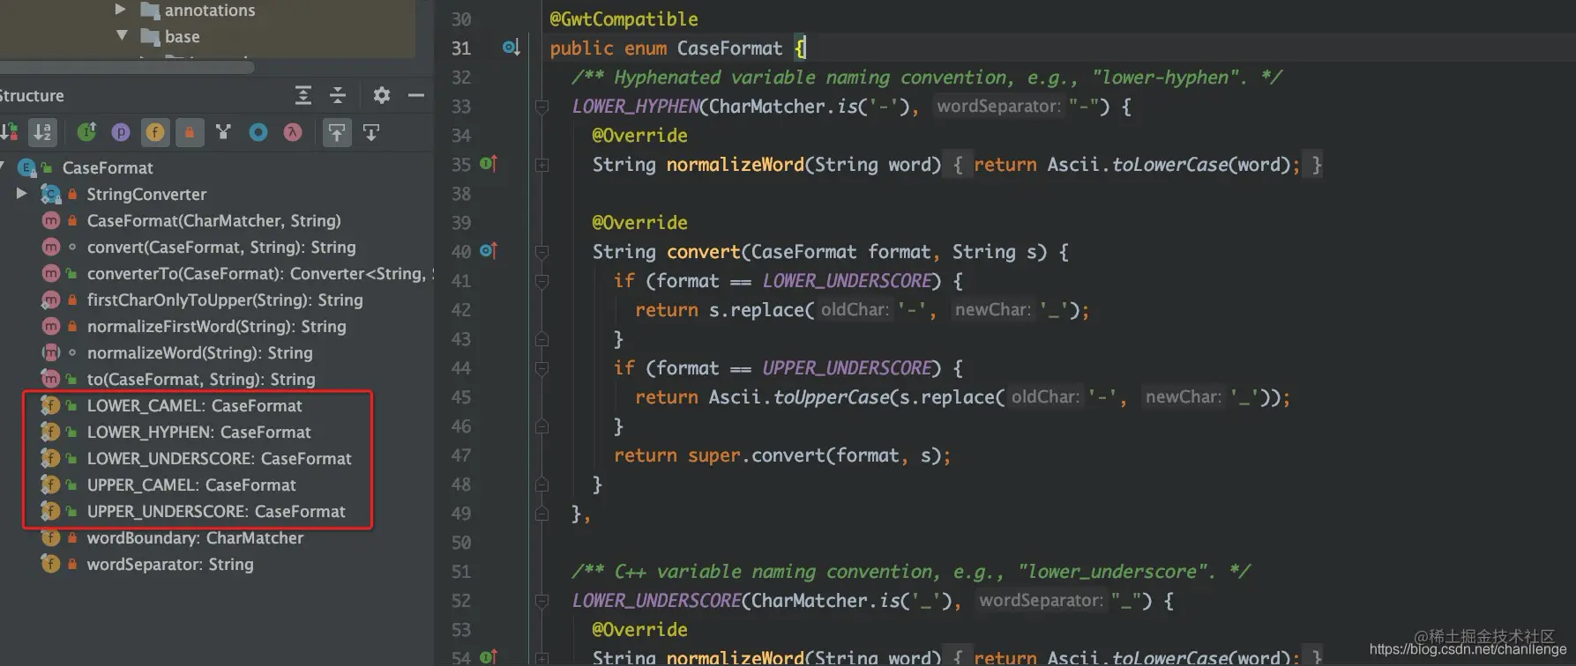Click the Structure panel title
The height and width of the screenshot is (666, 1576).
point(32,95)
